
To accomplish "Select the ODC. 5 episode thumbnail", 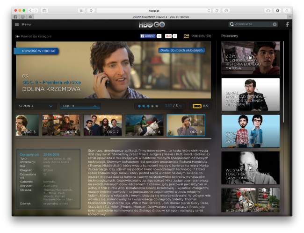I will pyautogui.click(x=27, y=125).
